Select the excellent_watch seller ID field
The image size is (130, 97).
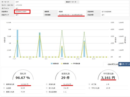[x=22, y=12]
